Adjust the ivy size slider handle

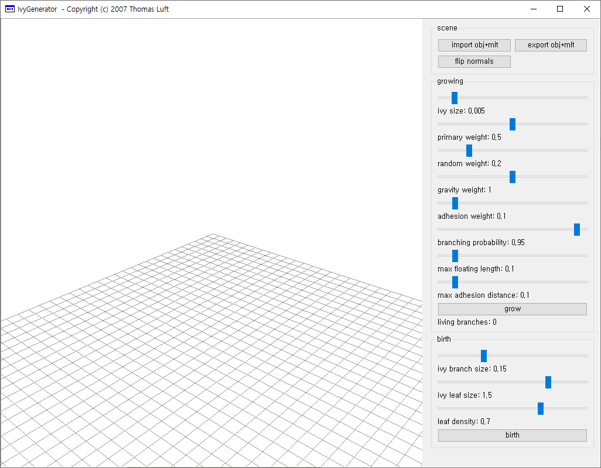click(454, 98)
